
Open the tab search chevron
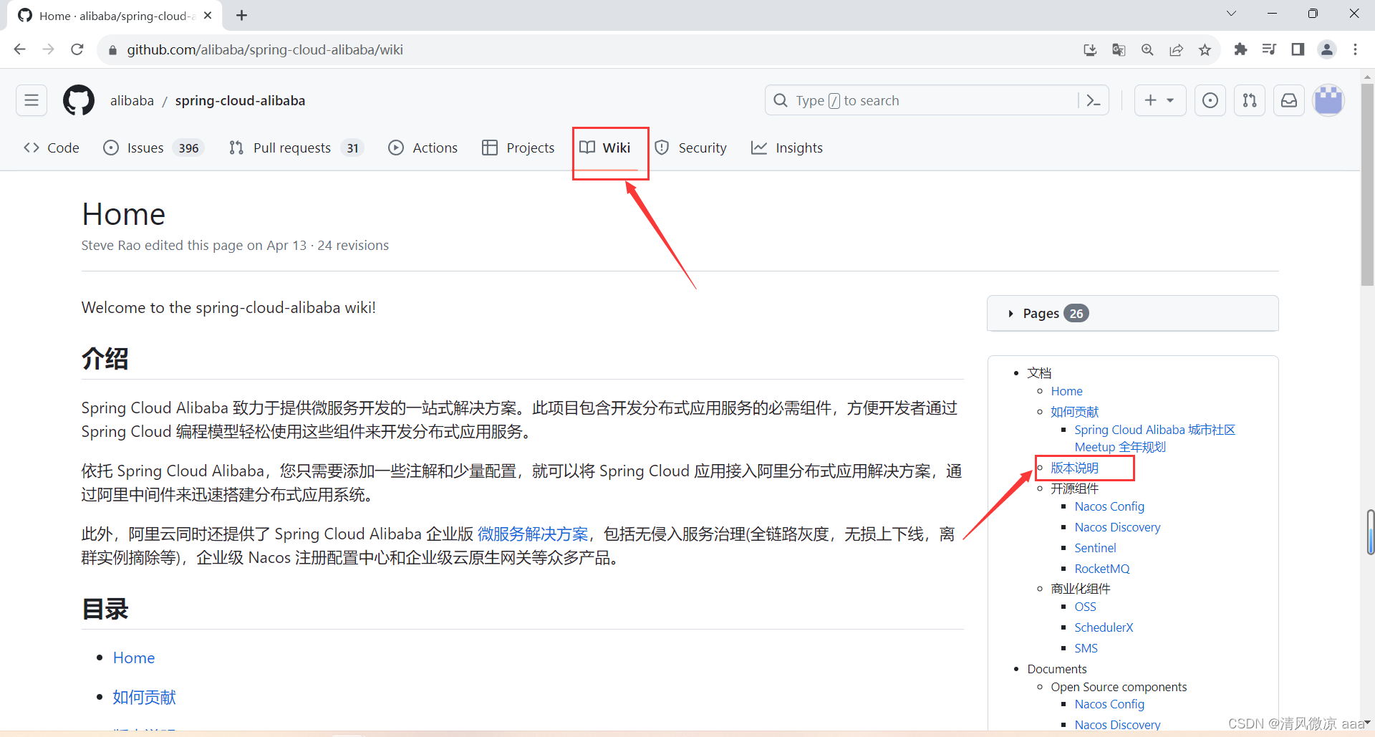coord(1232,14)
